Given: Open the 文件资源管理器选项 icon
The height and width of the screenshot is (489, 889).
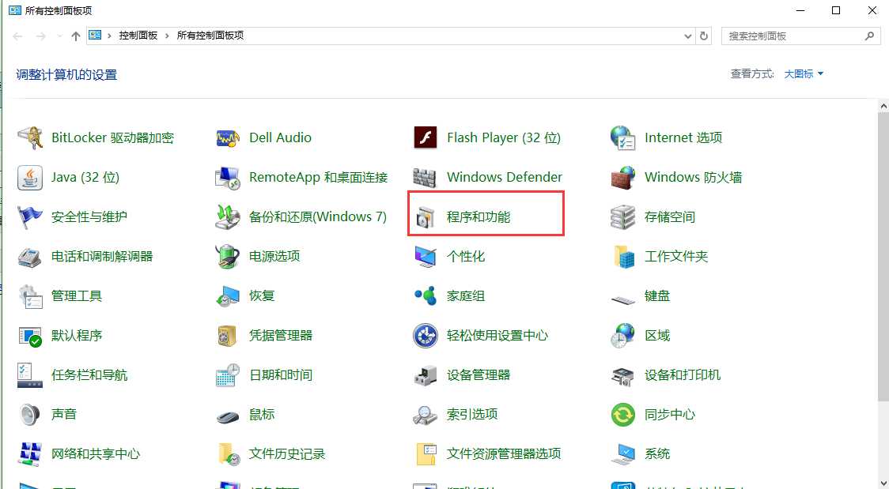Looking at the screenshot, I should (x=426, y=454).
